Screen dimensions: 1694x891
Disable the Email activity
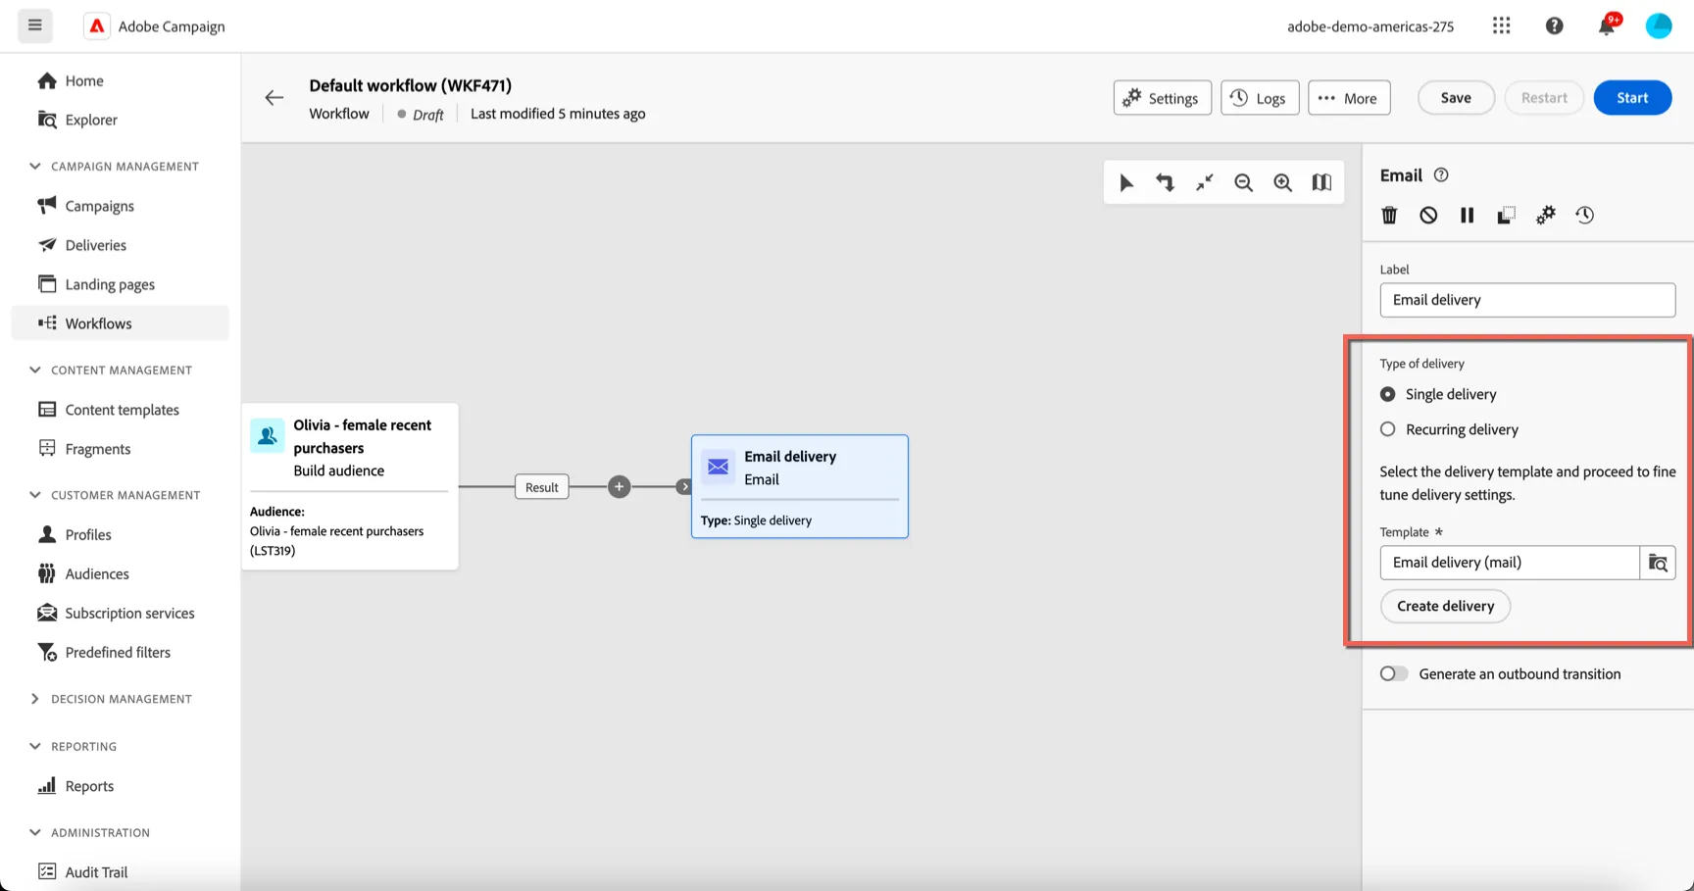tap(1428, 215)
